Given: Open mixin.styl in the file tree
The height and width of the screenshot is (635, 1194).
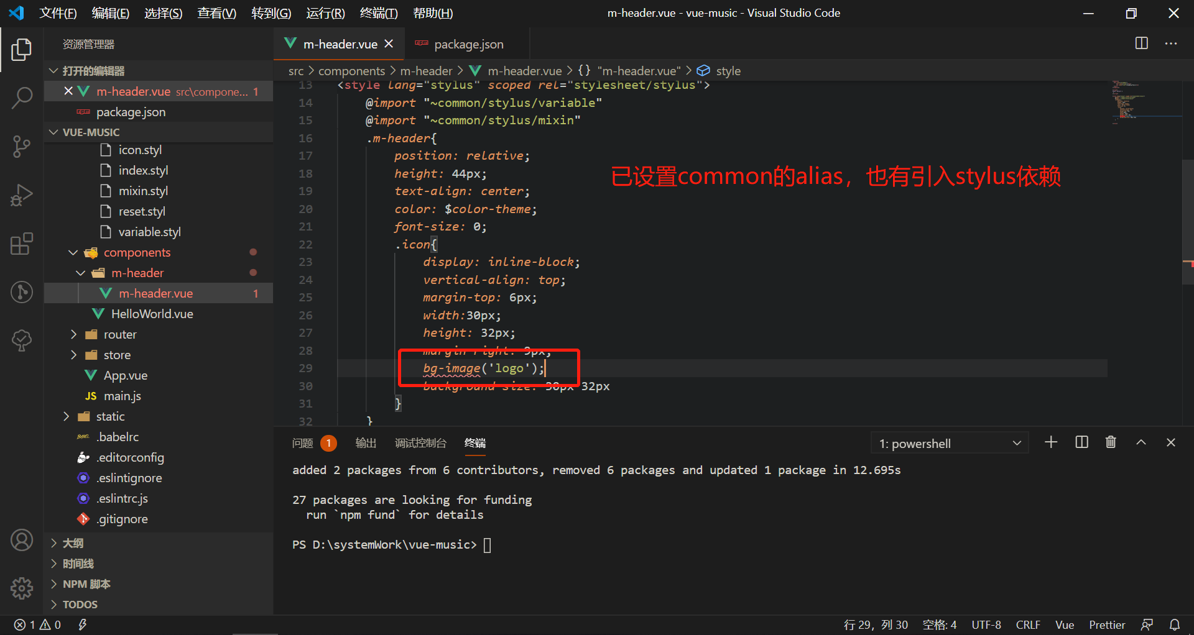Looking at the screenshot, I should [x=143, y=191].
